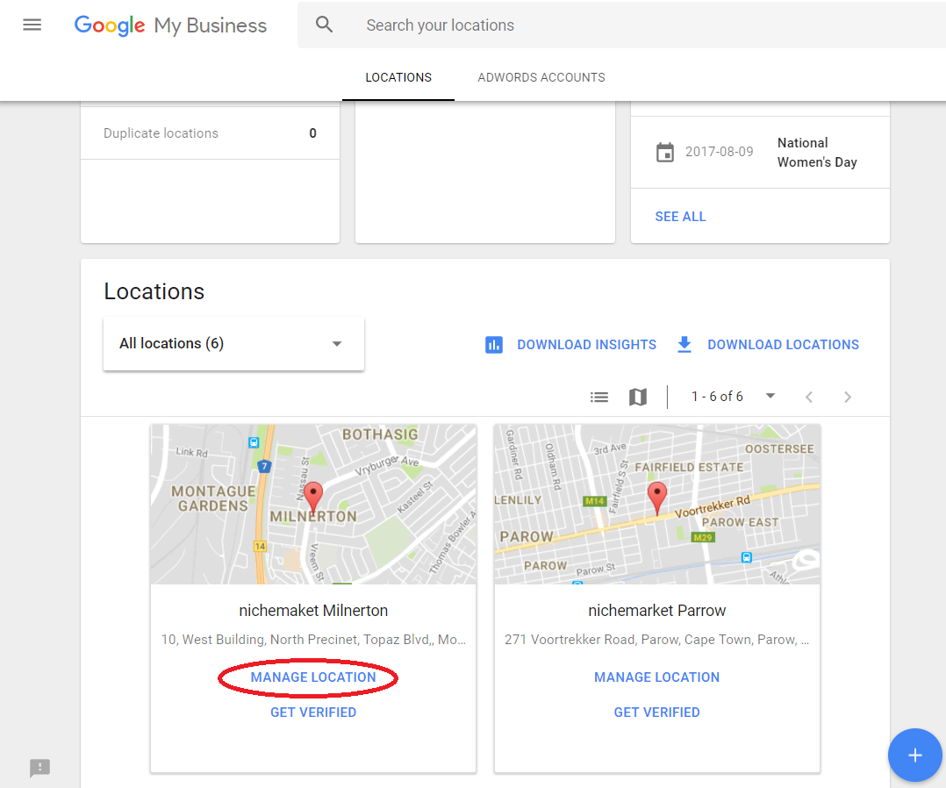Click Download Insights link

click(586, 345)
